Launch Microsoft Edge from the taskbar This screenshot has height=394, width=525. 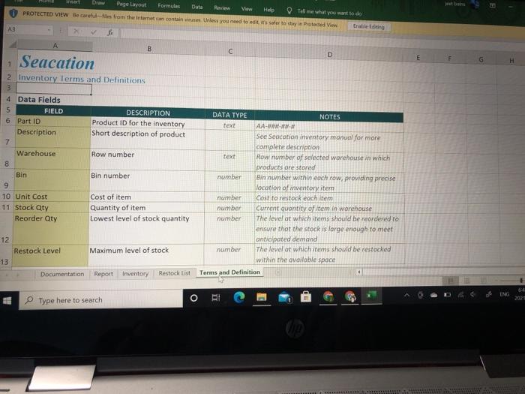[x=239, y=297]
